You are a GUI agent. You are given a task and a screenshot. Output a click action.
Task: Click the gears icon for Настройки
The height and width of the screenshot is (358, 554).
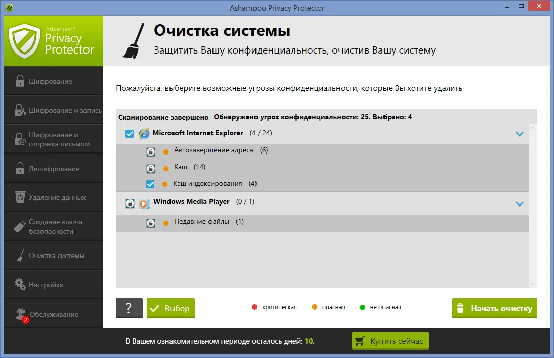pyautogui.click(x=20, y=284)
